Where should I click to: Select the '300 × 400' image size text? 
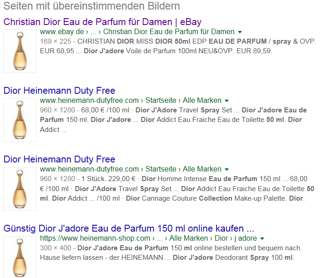pos(55,248)
